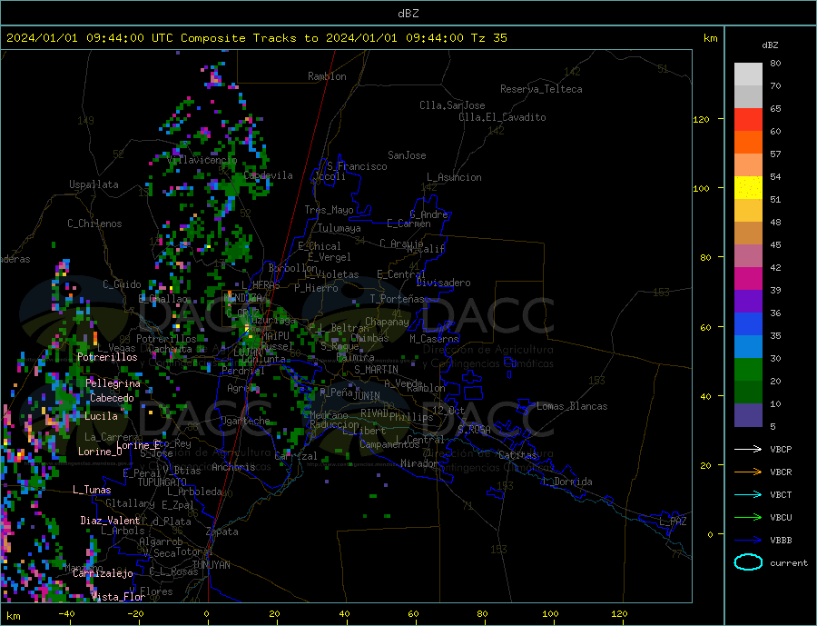Click the L_Asuncion map label
This screenshot has height=626, width=817.
click(x=454, y=177)
